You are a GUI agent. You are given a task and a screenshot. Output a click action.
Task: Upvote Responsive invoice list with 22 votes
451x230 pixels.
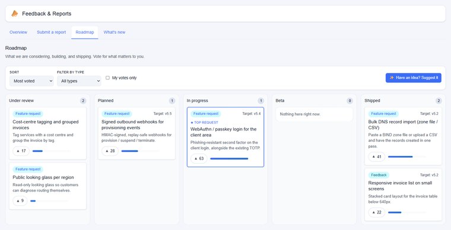pyautogui.click(x=377, y=212)
